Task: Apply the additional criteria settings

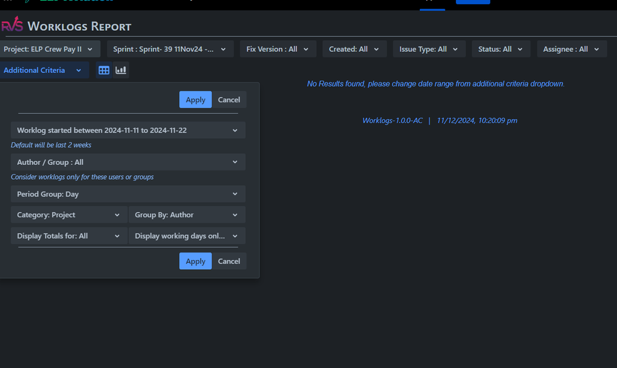Action: (x=195, y=261)
